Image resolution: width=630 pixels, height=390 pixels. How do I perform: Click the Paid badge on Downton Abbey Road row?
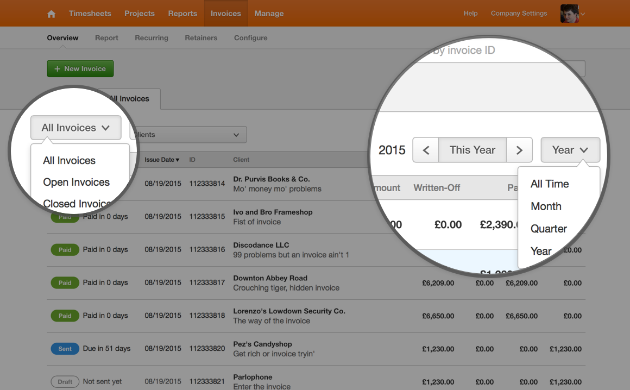coord(65,283)
